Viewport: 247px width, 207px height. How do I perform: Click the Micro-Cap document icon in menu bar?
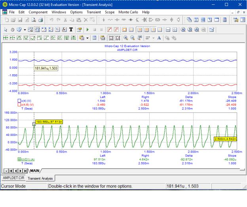click(x=5, y=12)
